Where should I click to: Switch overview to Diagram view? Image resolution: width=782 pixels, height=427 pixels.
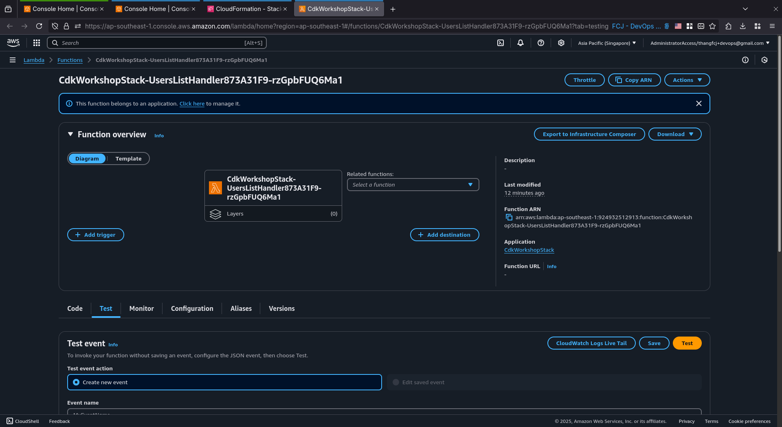tap(87, 158)
